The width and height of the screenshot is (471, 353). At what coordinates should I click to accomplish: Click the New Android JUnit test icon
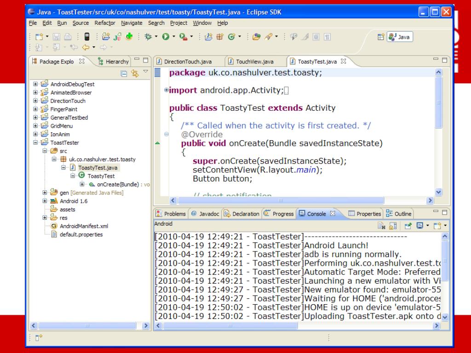(117, 37)
